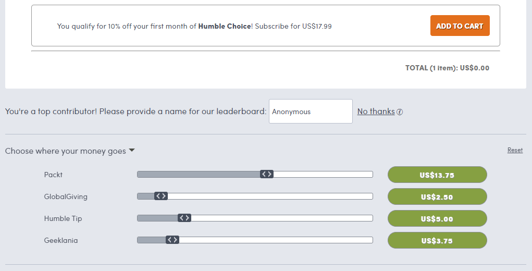Click the empty end of the Humble Tip slider track
The image size is (532, 271).
tap(282, 218)
